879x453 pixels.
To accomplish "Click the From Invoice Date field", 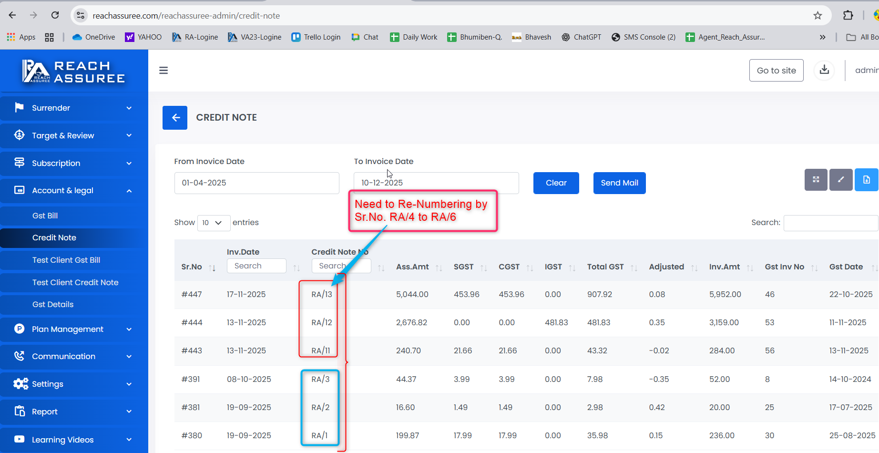I will click(256, 183).
